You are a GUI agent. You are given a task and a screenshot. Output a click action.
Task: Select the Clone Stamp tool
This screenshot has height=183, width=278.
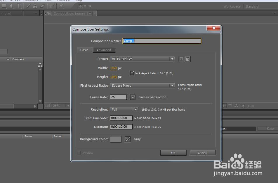[35, 6]
